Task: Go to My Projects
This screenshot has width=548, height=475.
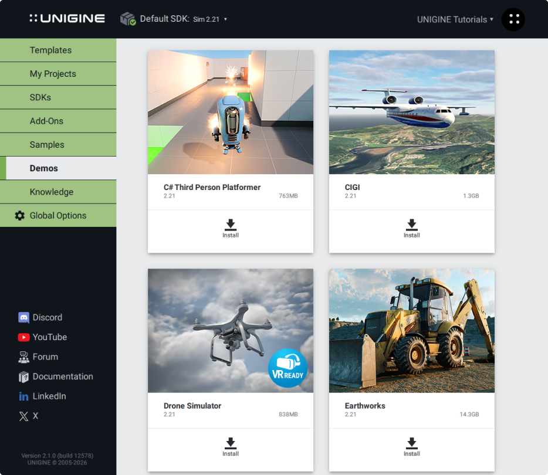Action: point(58,74)
